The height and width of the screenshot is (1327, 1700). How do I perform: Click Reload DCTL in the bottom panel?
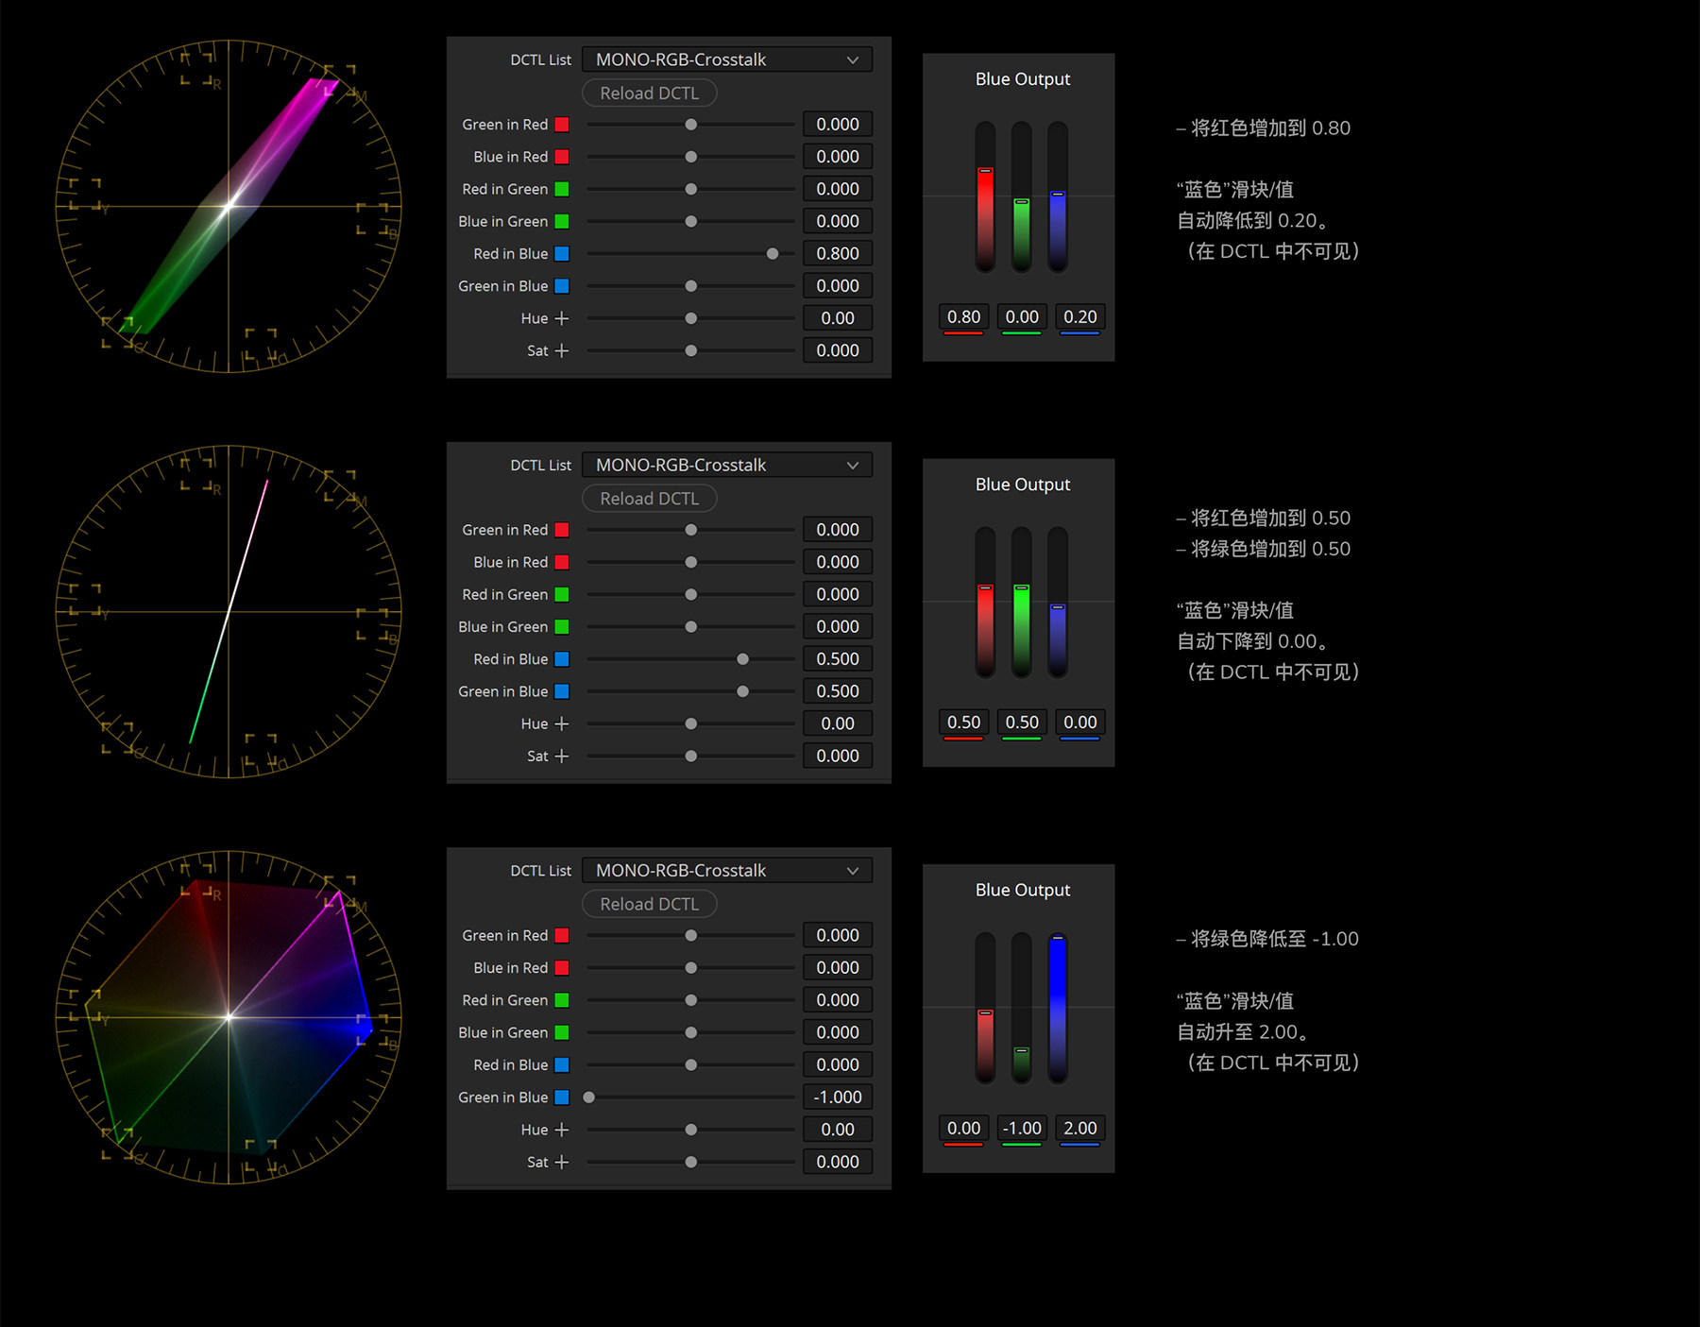click(650, 904)
